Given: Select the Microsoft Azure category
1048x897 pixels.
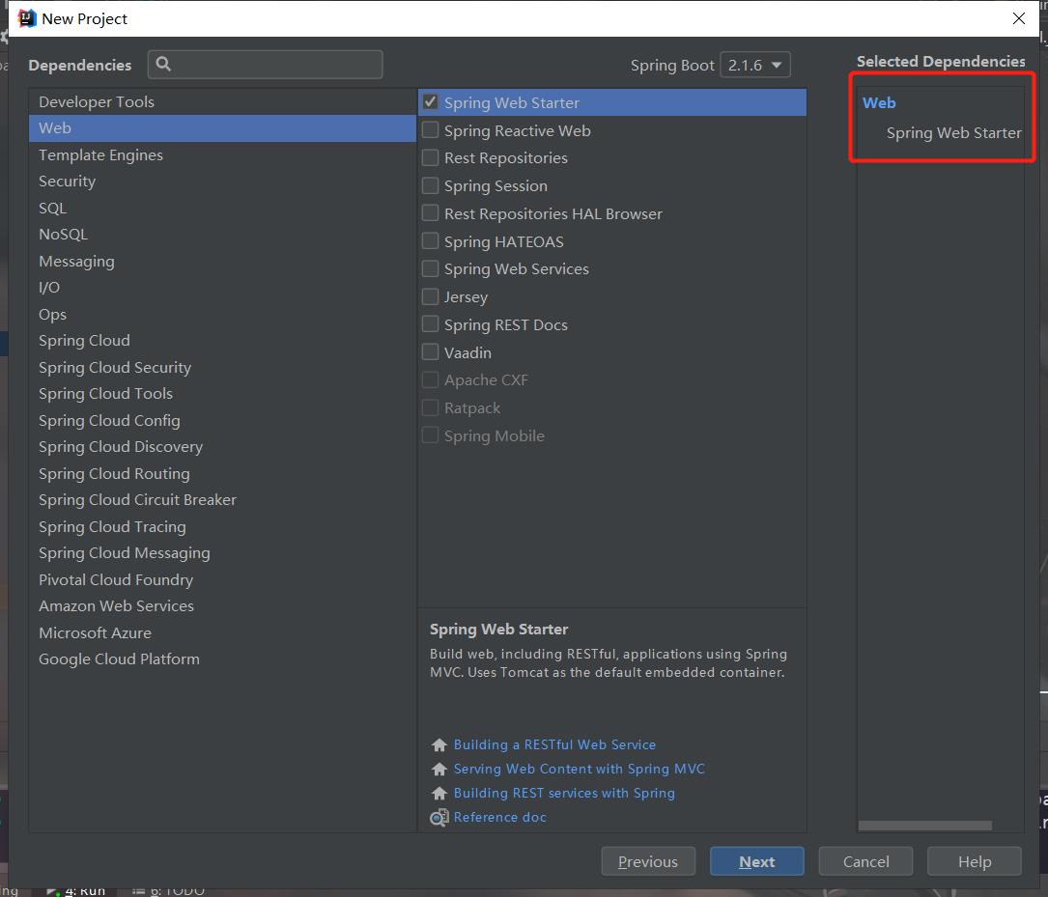Looking at the screenshot, I should (x=222, y=632).
